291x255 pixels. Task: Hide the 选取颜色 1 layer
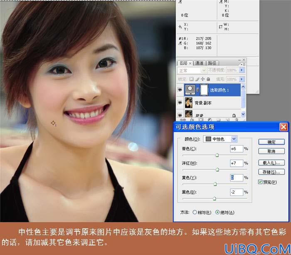(x=180, y=90)
